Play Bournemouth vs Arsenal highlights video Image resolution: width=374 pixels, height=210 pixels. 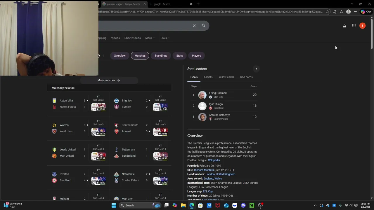160,132
